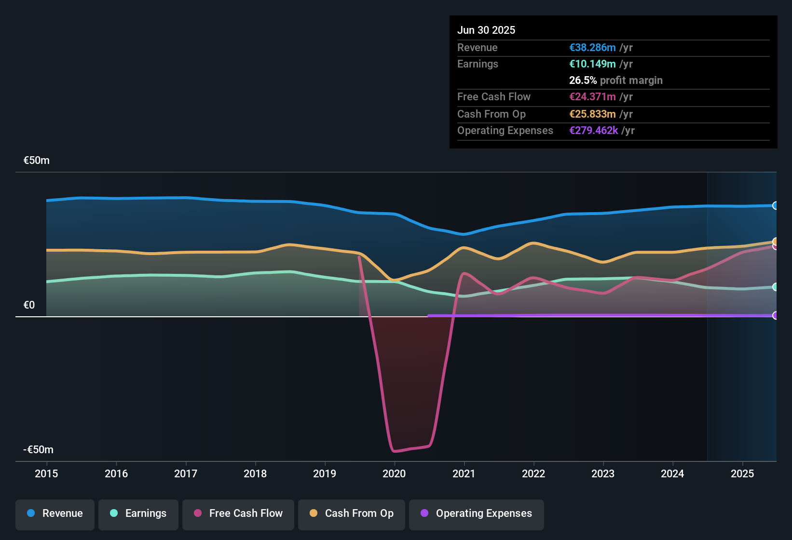The width and height of the screenshot is (792, 540).
Task: Expand the Jun 30 2025 tooltip details
Action: [x=486, y=30]
